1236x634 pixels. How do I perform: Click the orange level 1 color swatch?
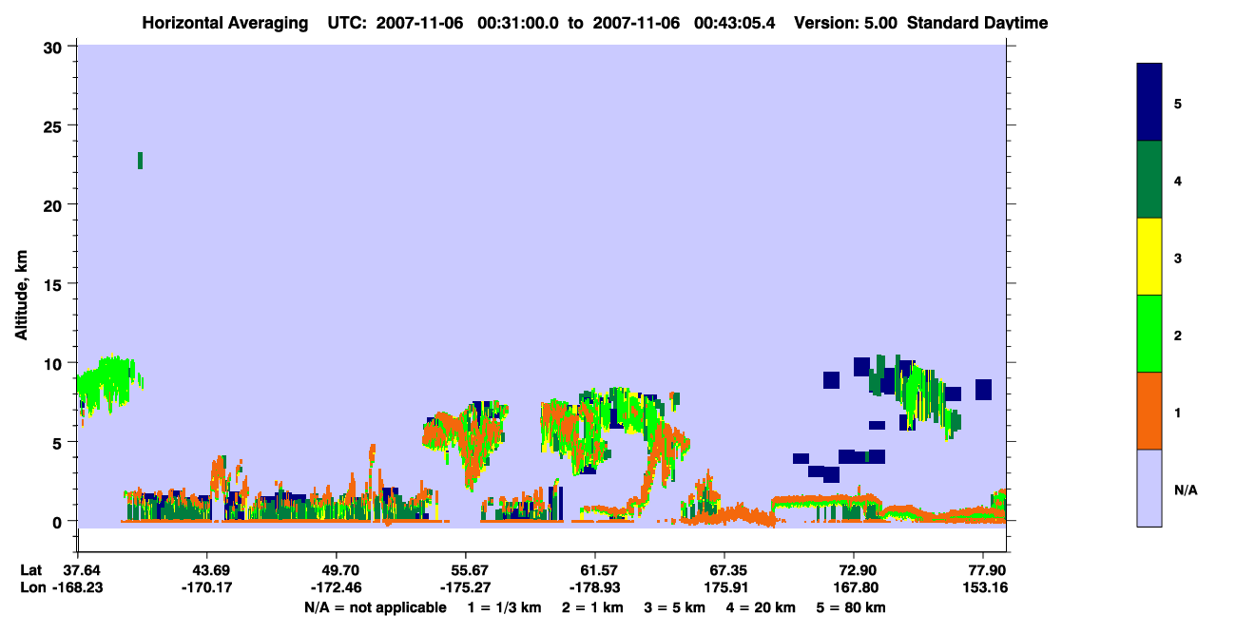[x=1149, y=411]
